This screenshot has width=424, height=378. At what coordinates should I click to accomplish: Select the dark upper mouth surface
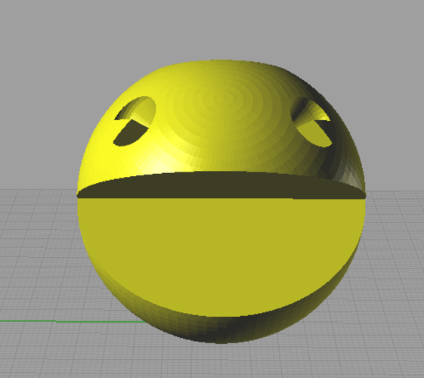pyautogui.click(x=221, y=185)
